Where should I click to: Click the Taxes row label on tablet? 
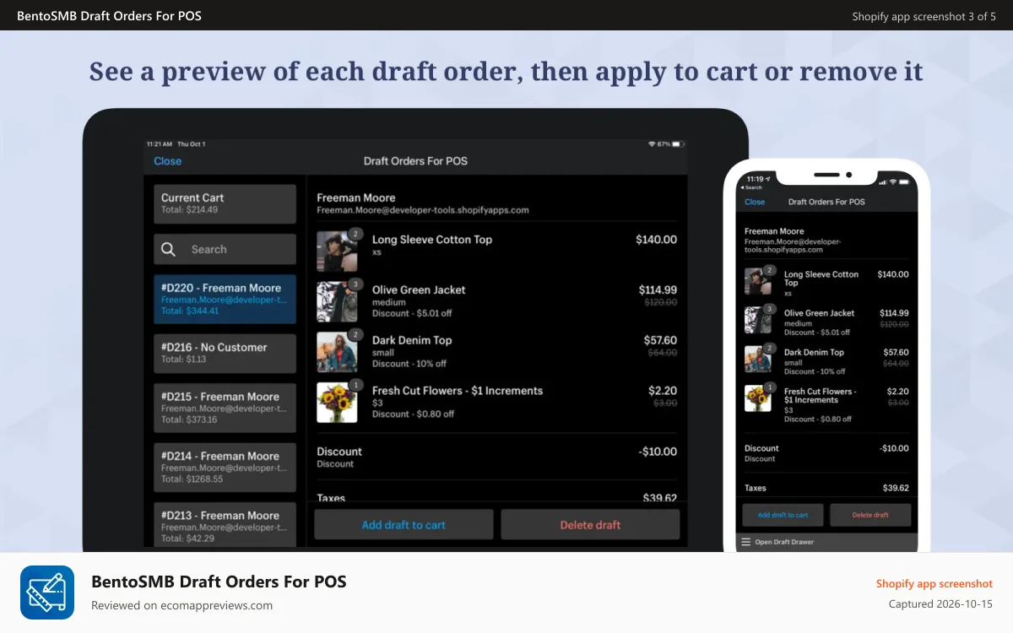click(331, 498)
